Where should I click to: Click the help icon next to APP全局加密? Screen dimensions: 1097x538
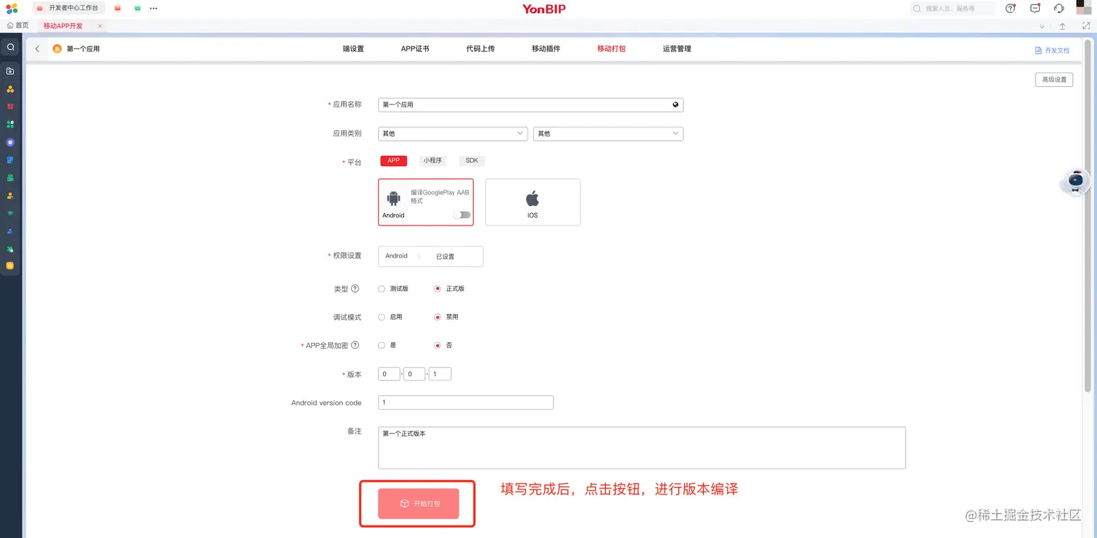point(355,345)
